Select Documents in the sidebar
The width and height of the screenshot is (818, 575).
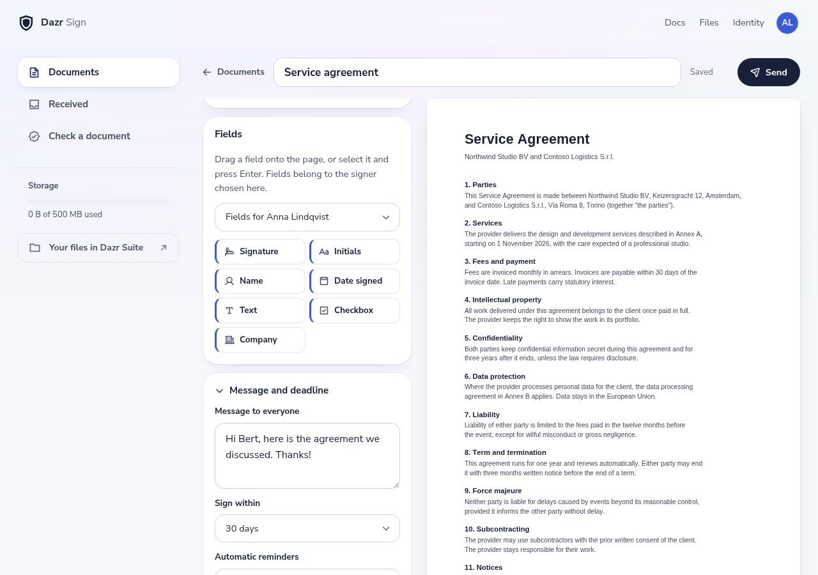tap(98, 72)
